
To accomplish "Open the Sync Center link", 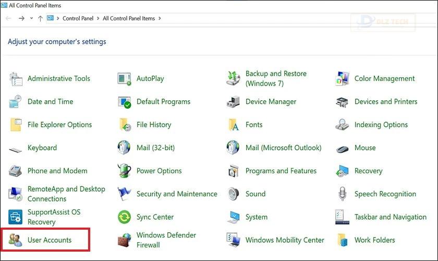I will click(x=155, y=217).
